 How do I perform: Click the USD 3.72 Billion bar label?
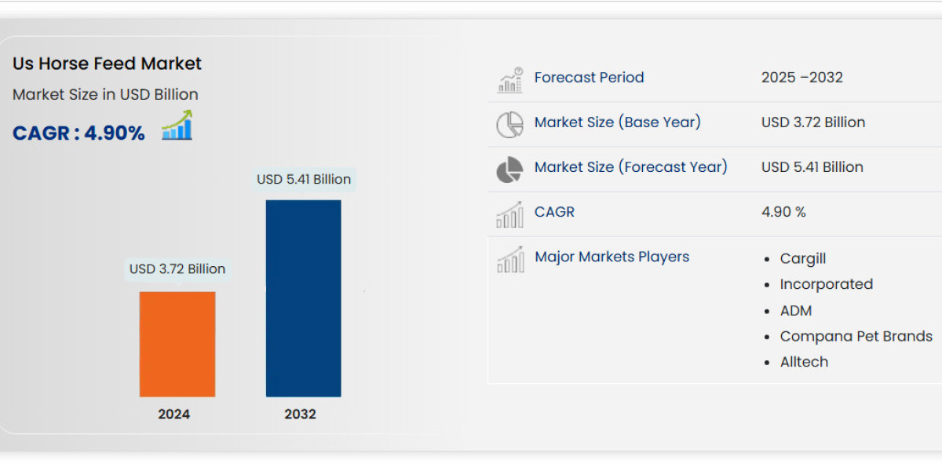click(177, 268)
